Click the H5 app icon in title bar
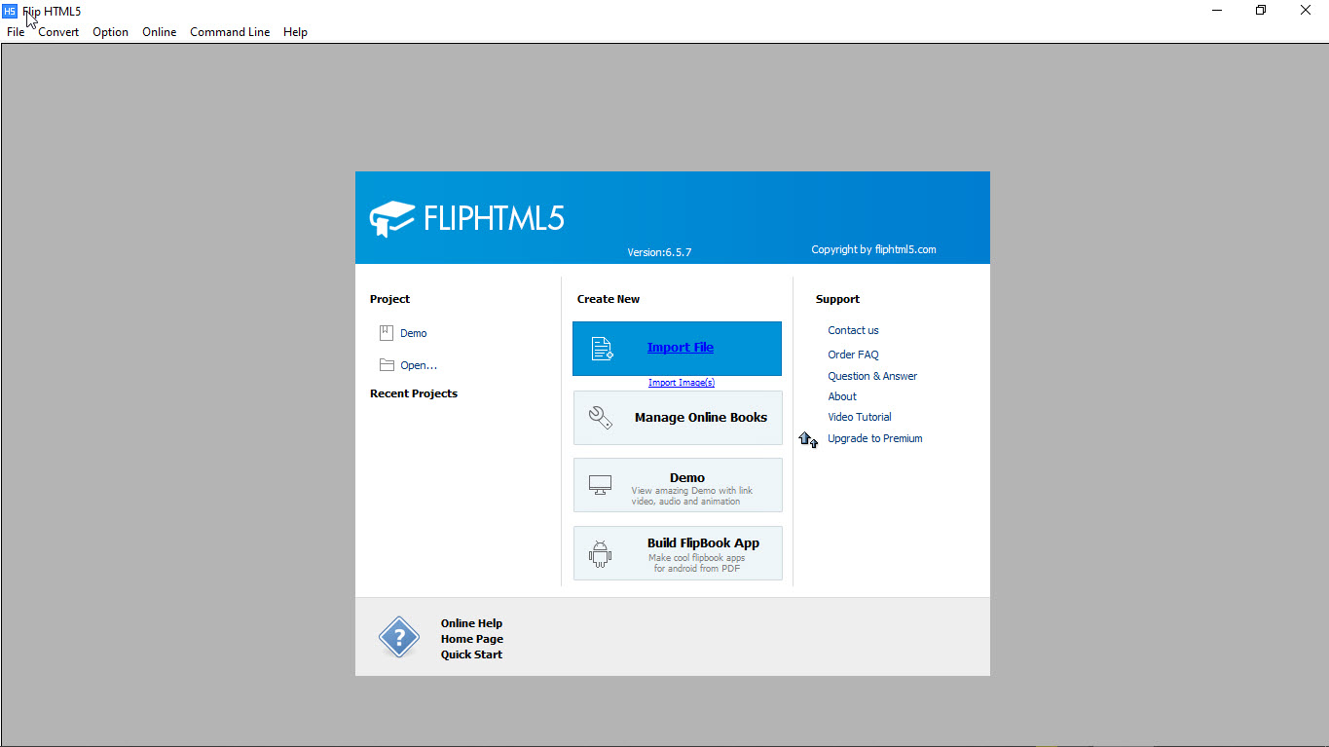This screenshot has height=747, width=1329. (10, 11)
